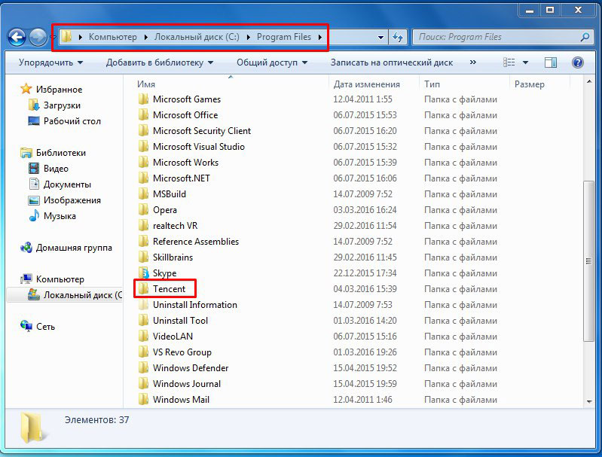Click the refresh button beside address bar
This screenshot has height=457, width=602.
coord(399,37)
